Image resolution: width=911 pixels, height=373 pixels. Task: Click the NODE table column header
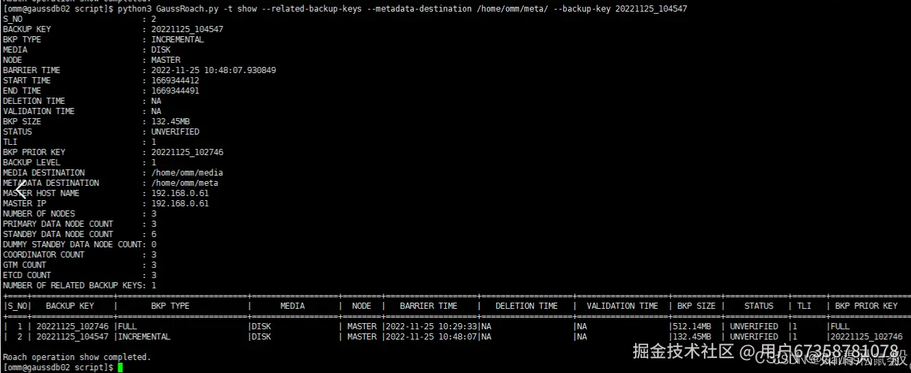(x=361, y=306)
